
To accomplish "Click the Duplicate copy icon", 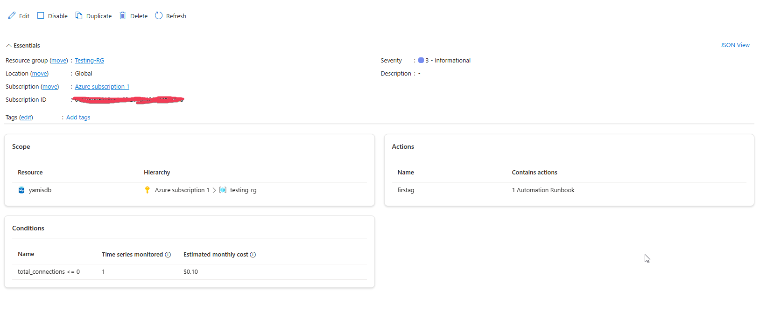I will click(x=79, y=15).
